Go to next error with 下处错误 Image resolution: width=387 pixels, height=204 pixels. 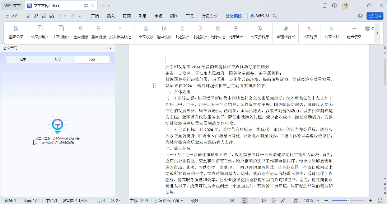coord(200,32)
